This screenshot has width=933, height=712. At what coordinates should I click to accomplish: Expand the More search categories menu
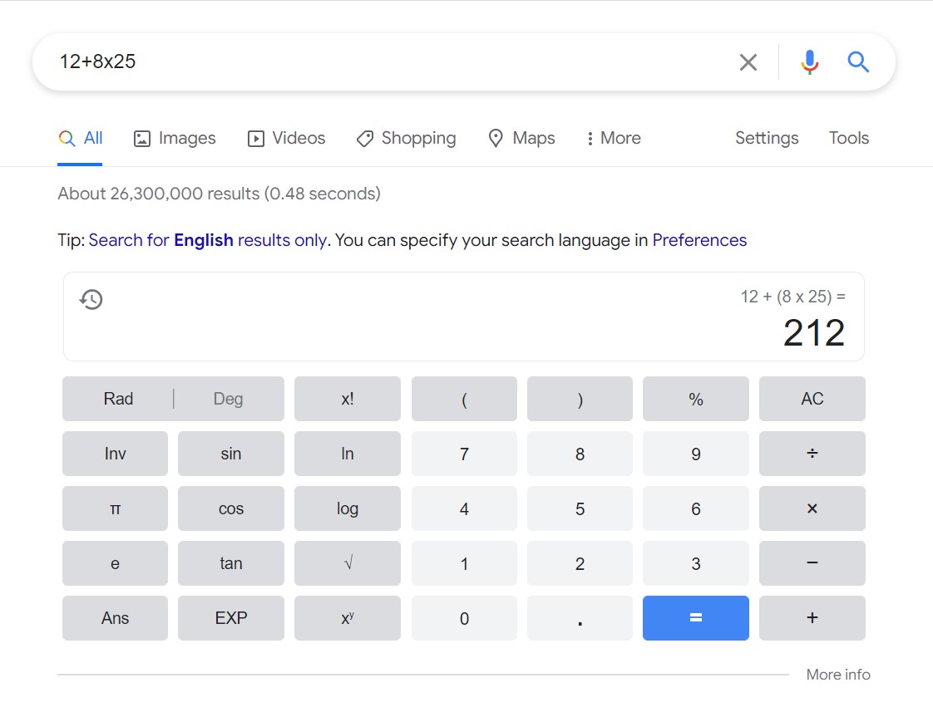pyautogui.click(x=614, y=139)
